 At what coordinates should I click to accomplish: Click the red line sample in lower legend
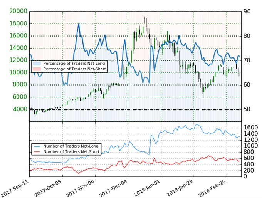[37, 152]
